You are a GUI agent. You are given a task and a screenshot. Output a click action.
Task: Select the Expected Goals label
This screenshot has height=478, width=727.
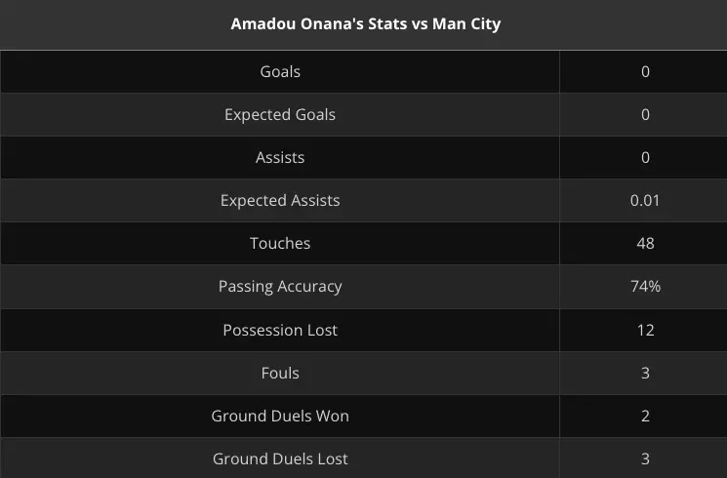pos(280,114)
